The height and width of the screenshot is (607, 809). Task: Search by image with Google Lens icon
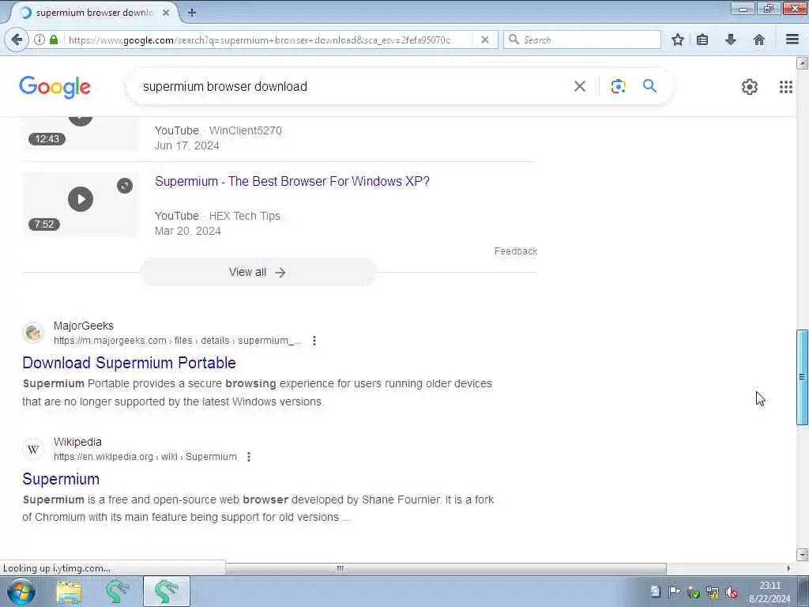(x=618, y=86)
